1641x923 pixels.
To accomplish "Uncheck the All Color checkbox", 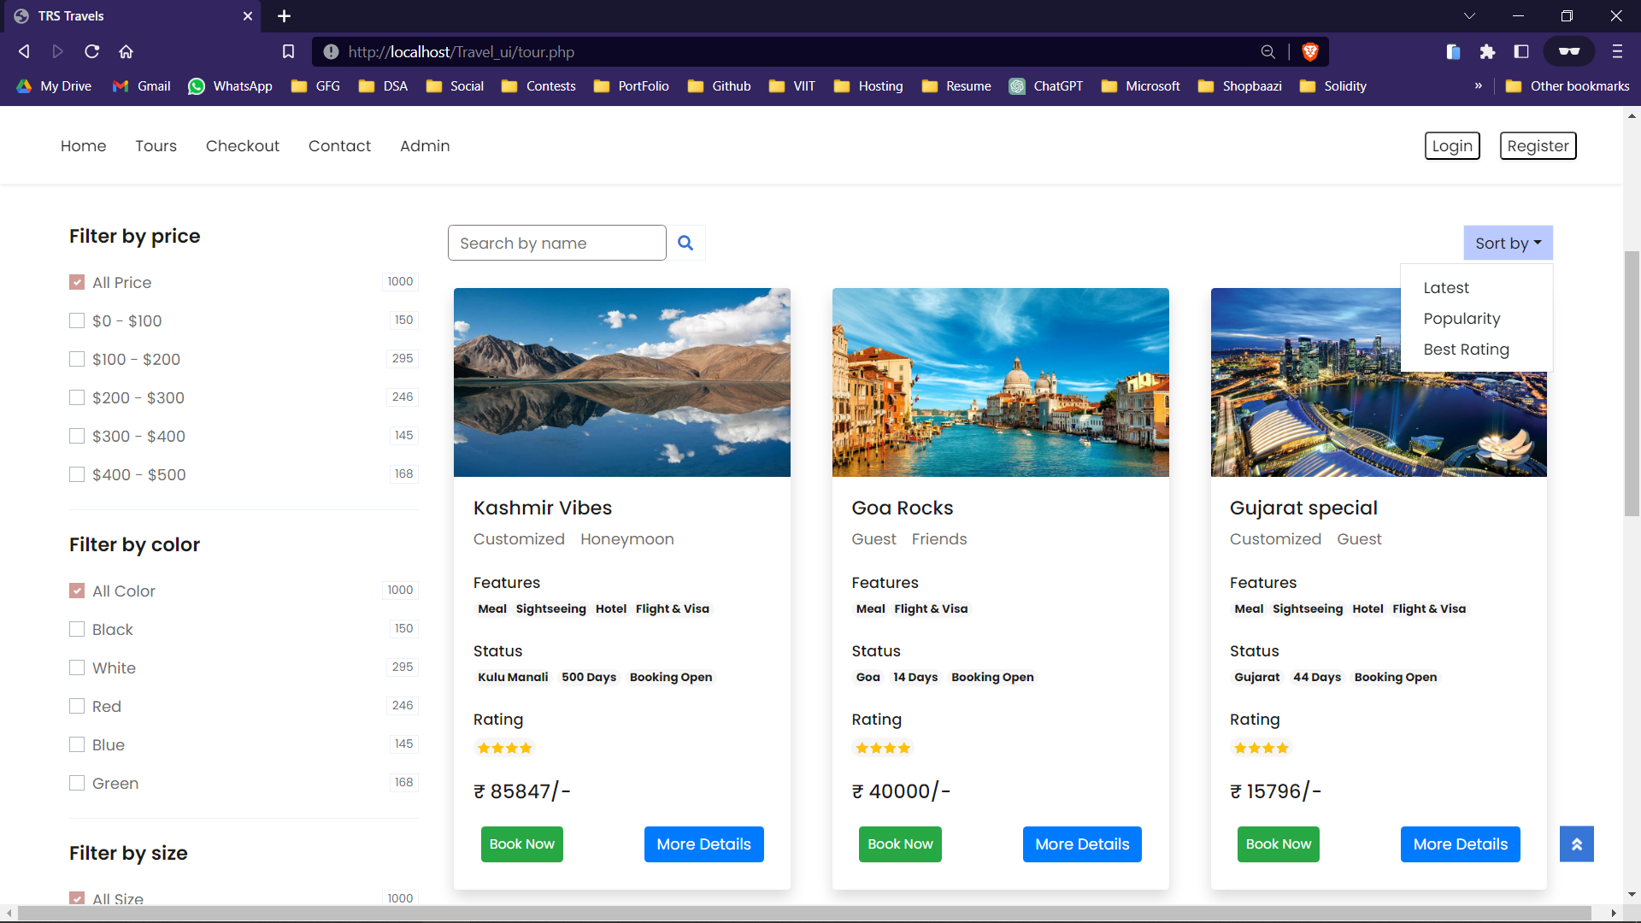I will pyautogui.click(x=77, y=591).
